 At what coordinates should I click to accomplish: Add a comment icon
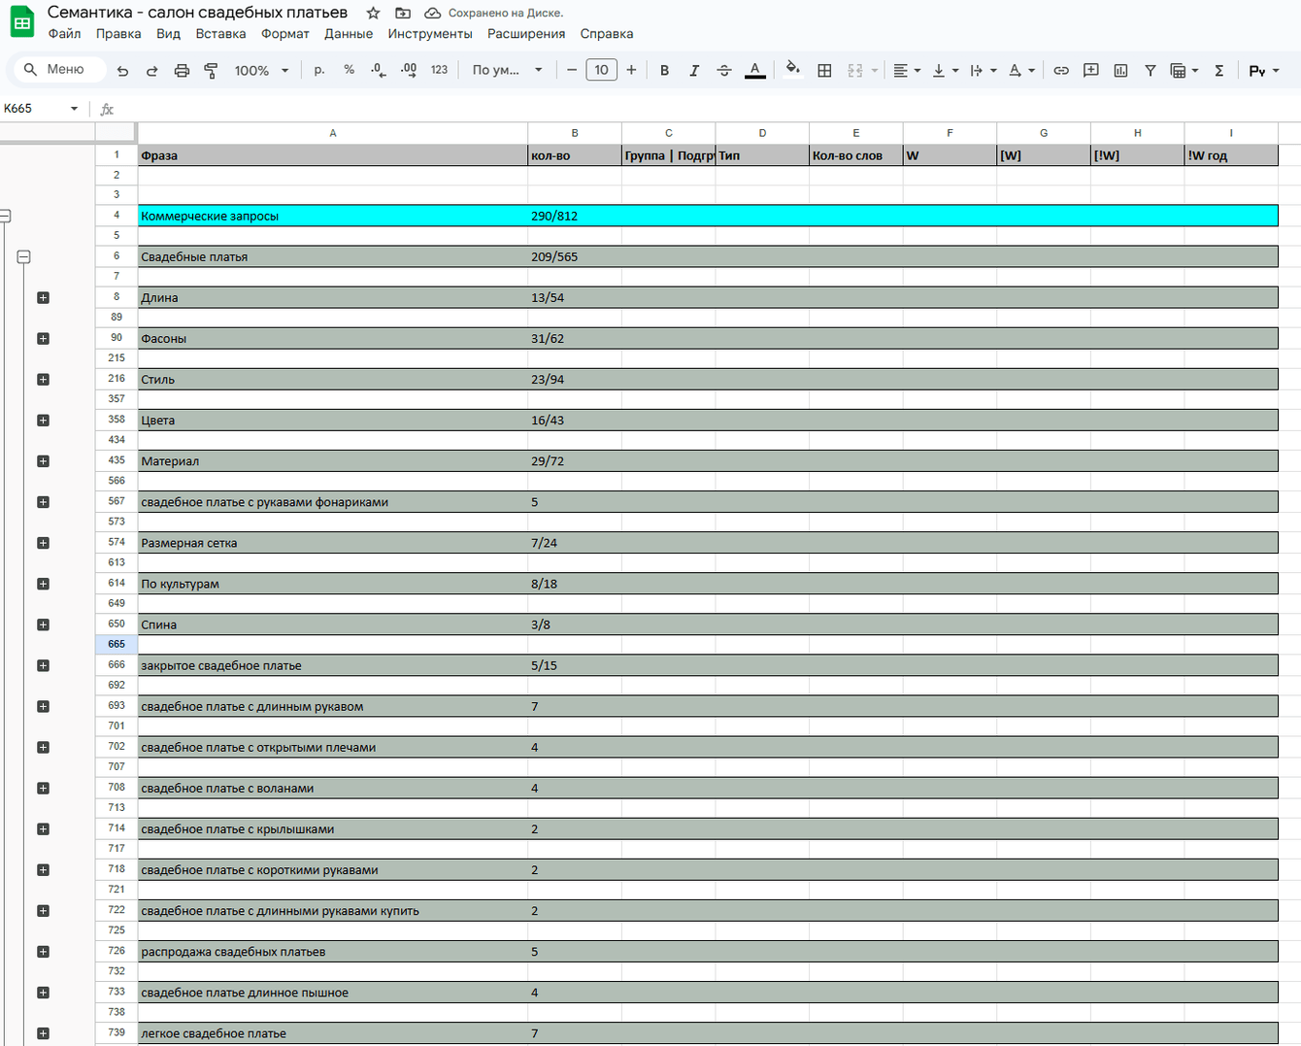click(1091, 70)
